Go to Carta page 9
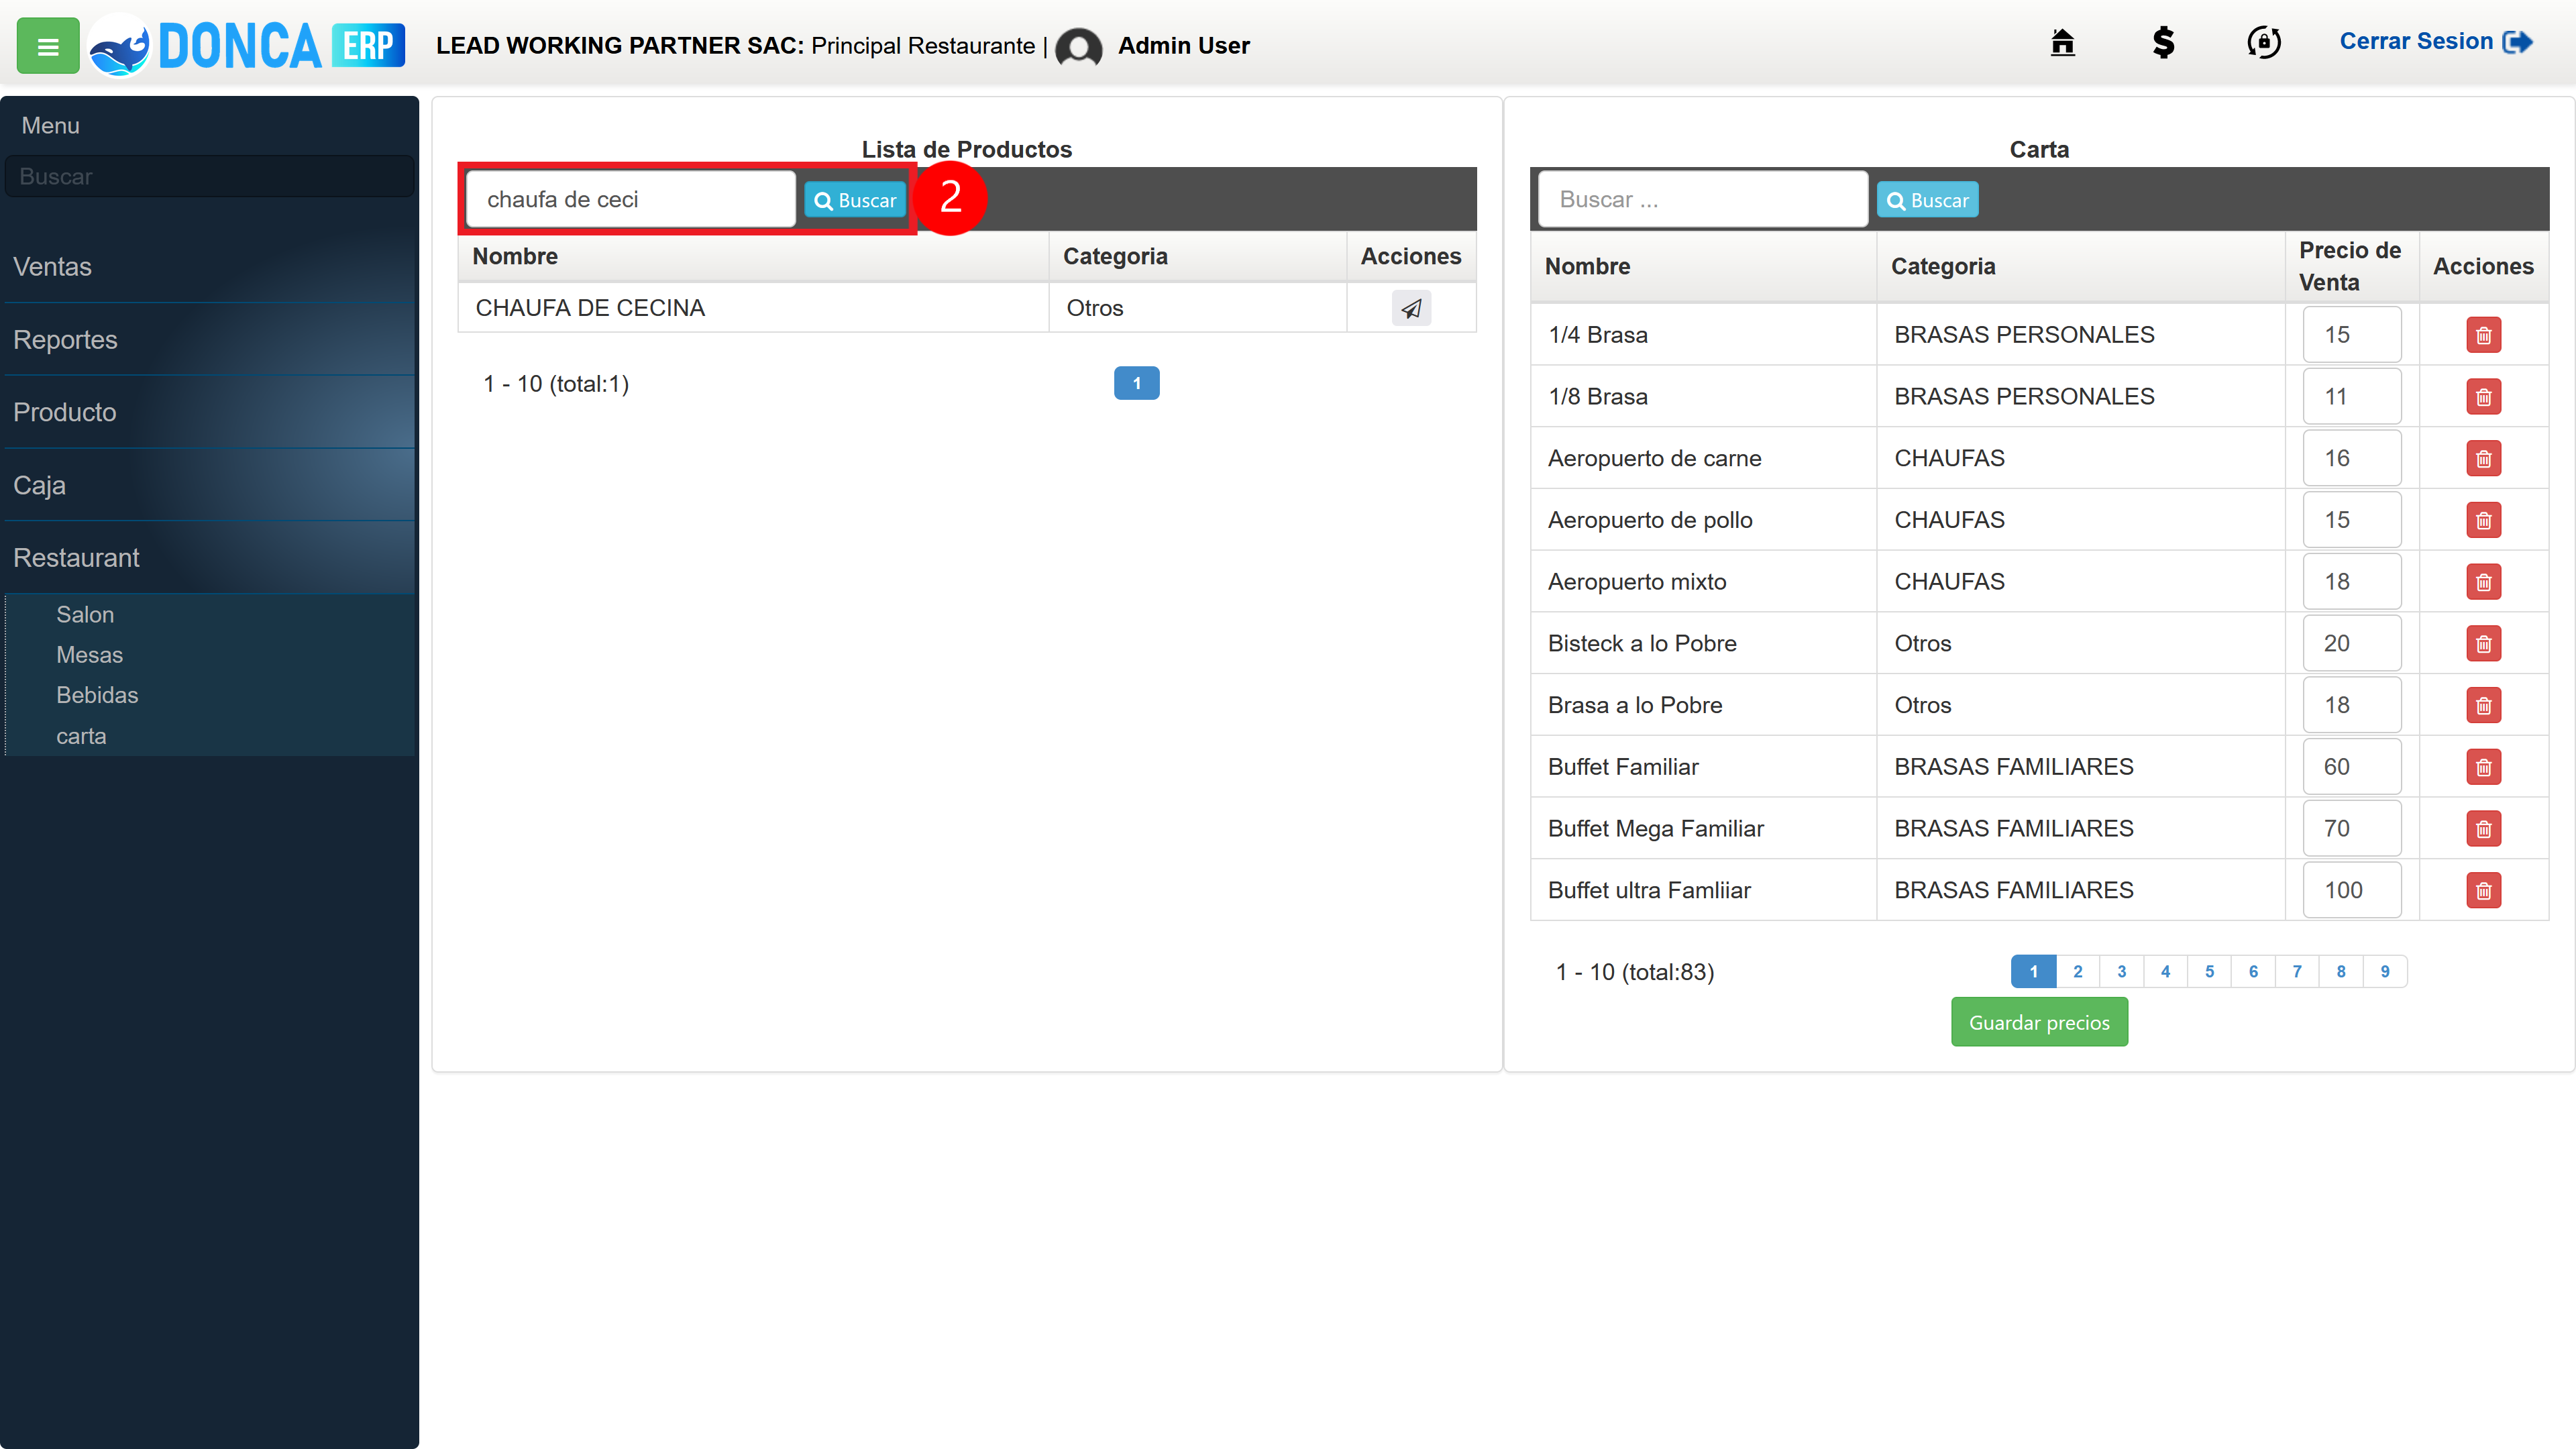Screen dimensions: 2576x1449 click(2385, 971)
